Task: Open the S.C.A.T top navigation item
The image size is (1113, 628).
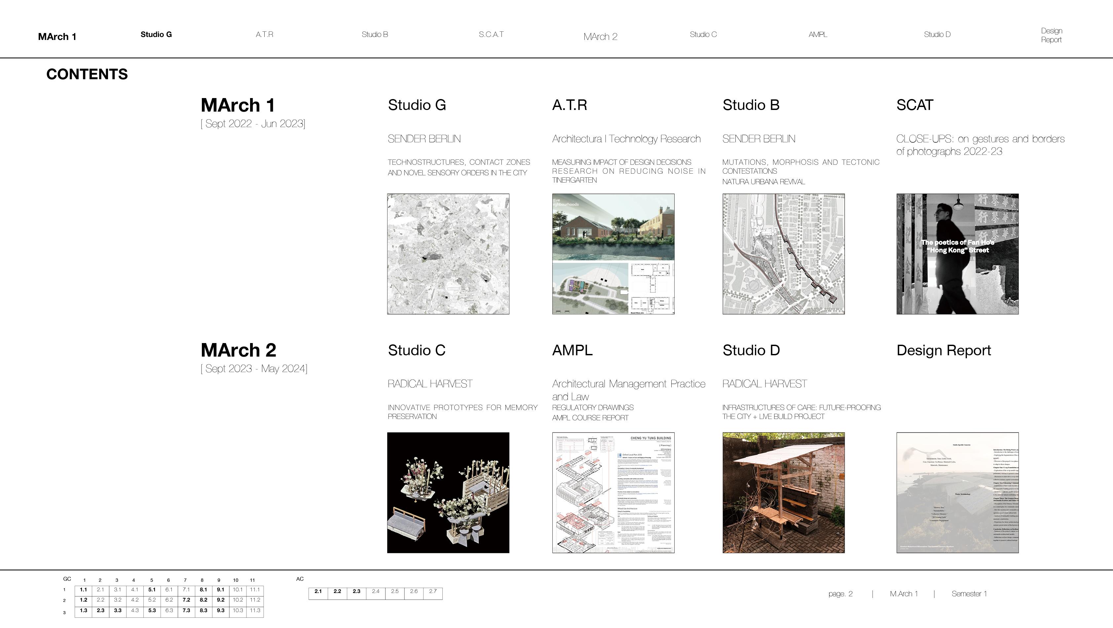Action: click(x=491, y=35)
